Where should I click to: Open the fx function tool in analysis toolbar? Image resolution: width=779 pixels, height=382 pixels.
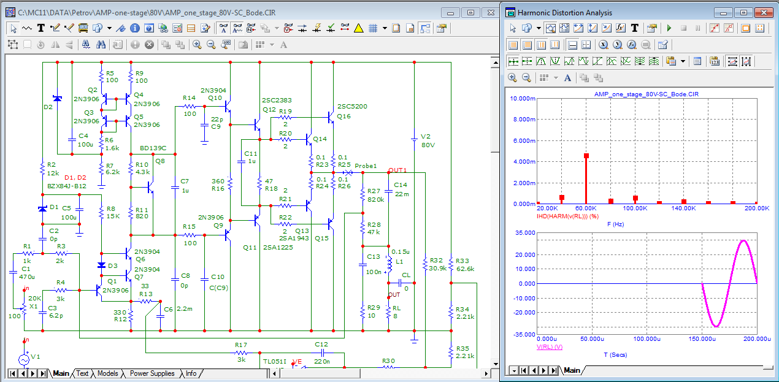(620, 28)
